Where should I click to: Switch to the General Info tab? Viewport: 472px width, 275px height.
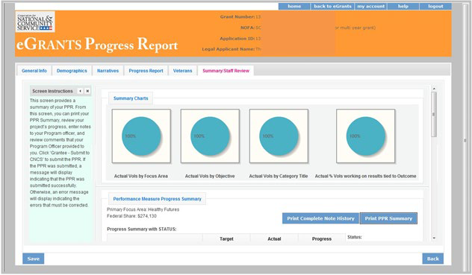click(34, 71)
